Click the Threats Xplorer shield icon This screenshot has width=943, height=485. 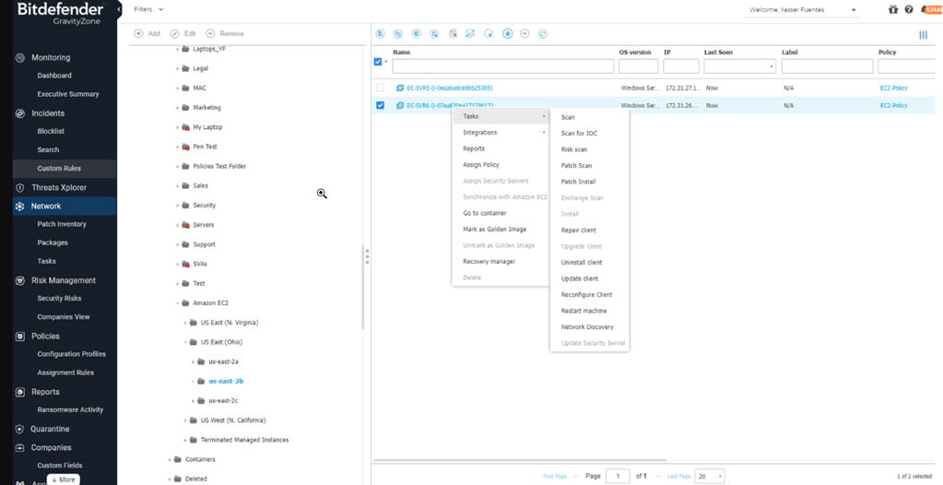click(x=20, y=187)
